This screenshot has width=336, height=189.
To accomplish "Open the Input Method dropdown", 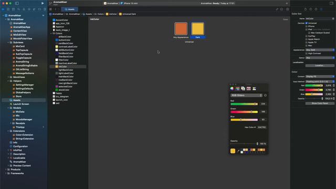I will click(320, 82).
